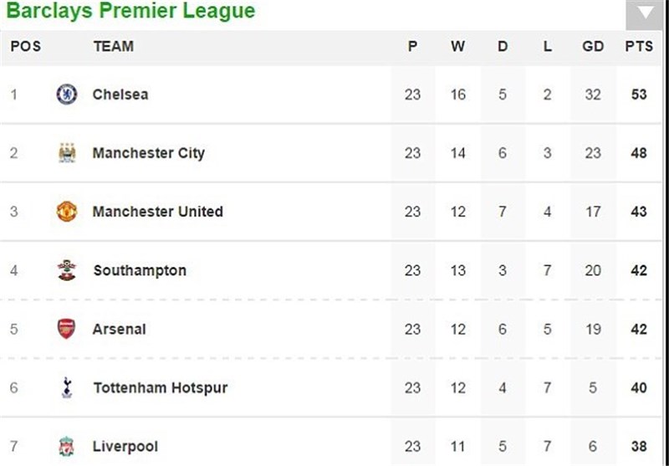Viewport: 669px width, 466px height.
Task: Select the Liverpool team name
Action: [x=125, y=446]
